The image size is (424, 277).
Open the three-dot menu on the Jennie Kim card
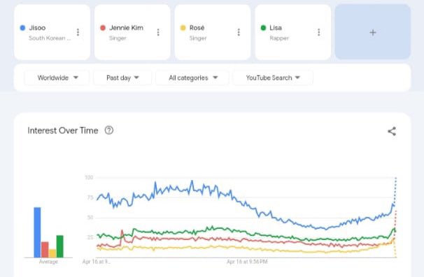[158, 32]
